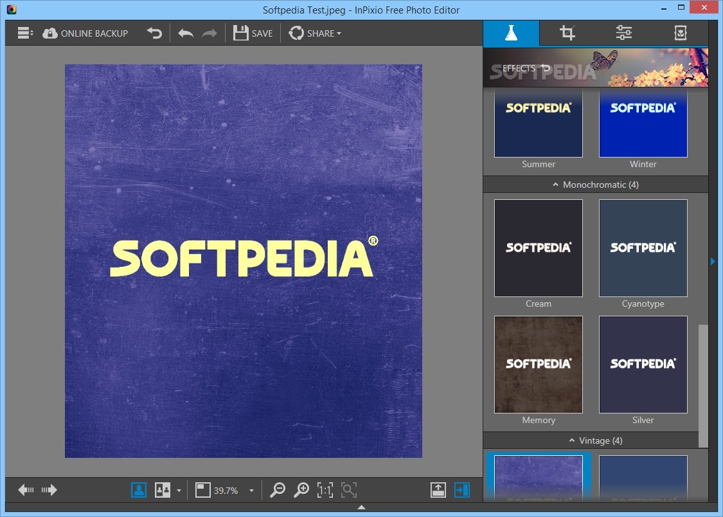
Task: Click the upload/export arrow icon in bottom bar
Action: [x=438, y=490]
